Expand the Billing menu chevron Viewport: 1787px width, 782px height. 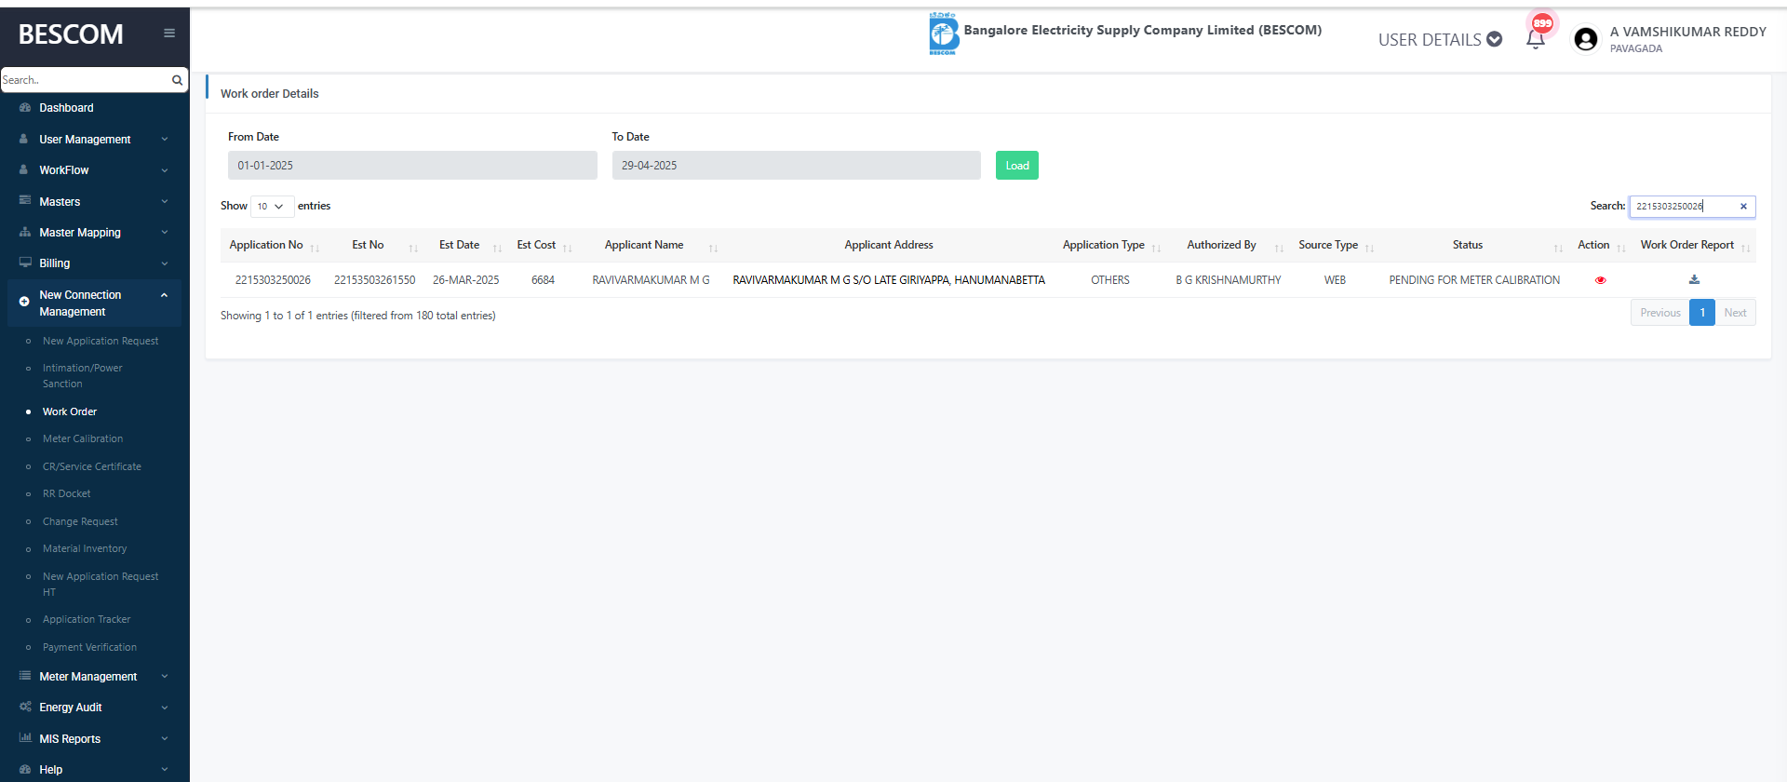click(165, 264)
